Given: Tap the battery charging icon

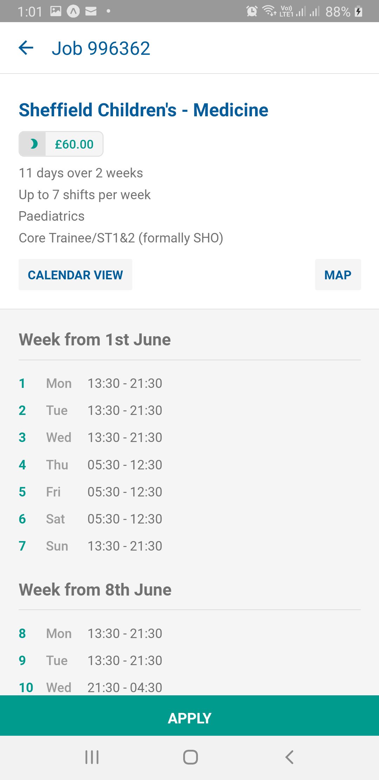Looking at the screenshot, I should 358,11.
